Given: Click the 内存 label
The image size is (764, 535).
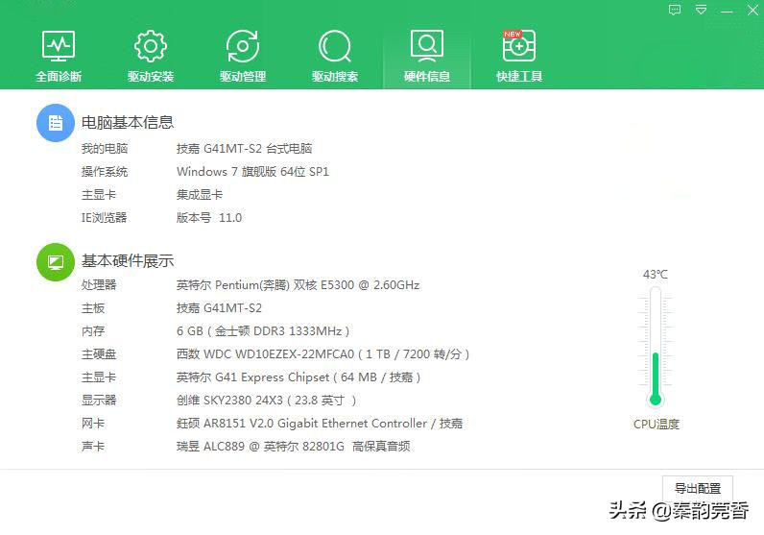Looking at the screenshot, I should 93,331.
